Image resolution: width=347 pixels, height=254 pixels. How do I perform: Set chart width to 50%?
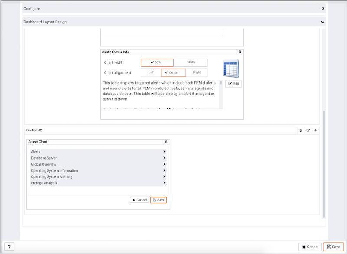tap(157, 62)
